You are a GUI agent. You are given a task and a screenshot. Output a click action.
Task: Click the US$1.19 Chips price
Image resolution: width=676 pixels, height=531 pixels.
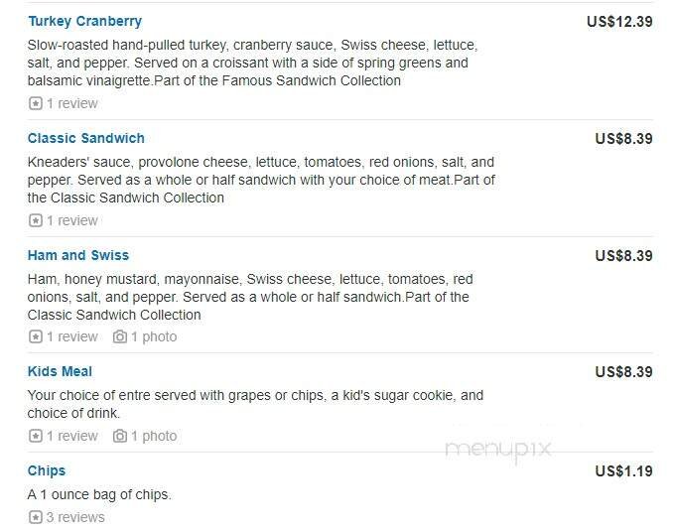click(x=623, y=470)
